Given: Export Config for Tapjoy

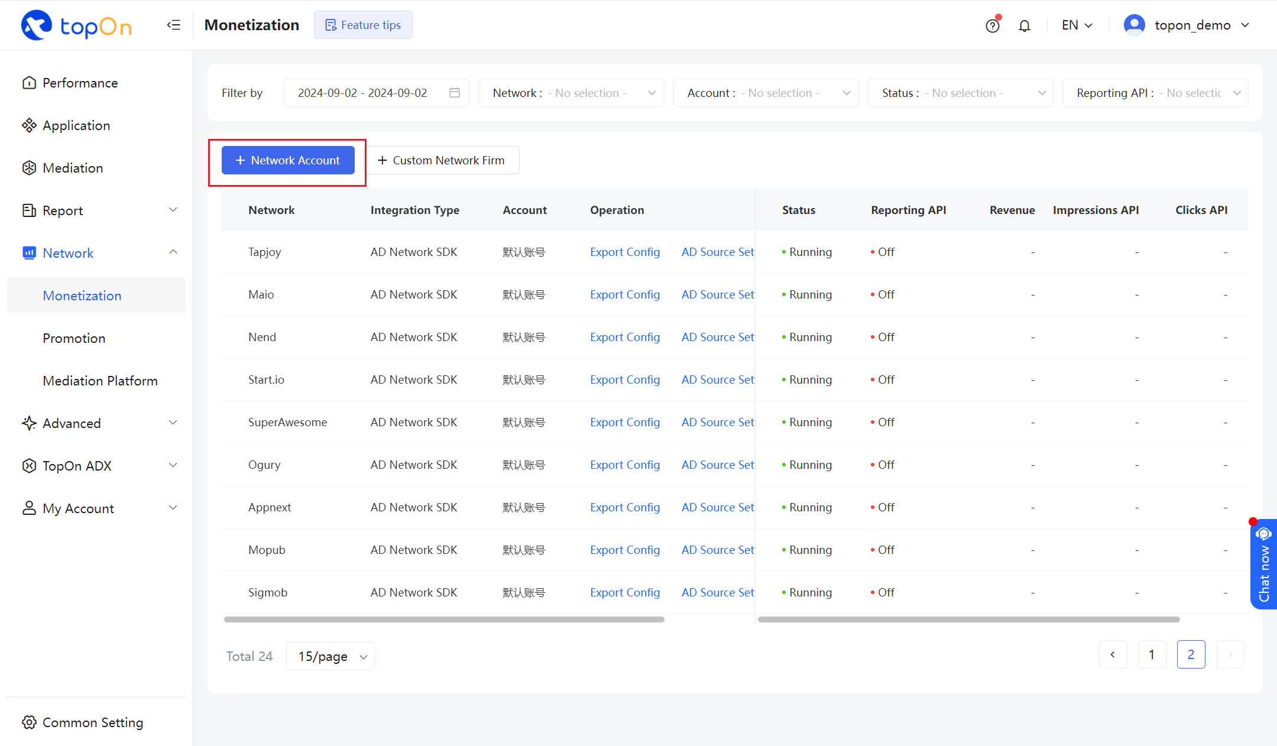Looking at the screenshot, I should point(625,252).
